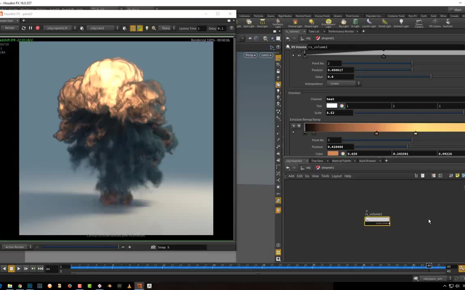Click the Spot Light shelf tool
Screen dimensions: 465x290
(x=249, y=23)
